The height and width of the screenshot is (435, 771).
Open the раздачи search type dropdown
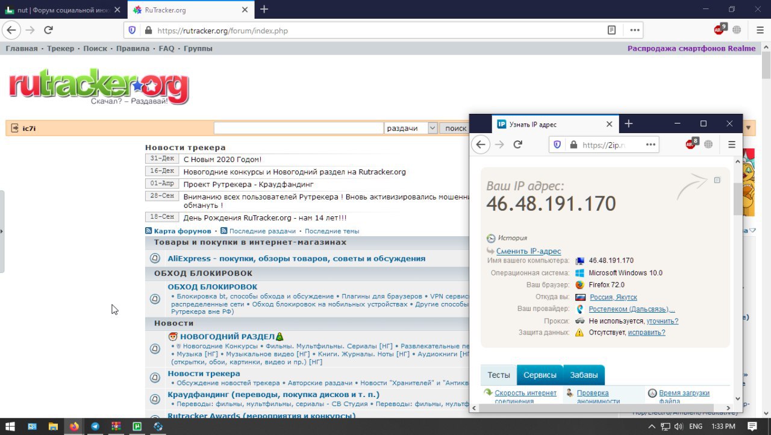pos(411,128)
